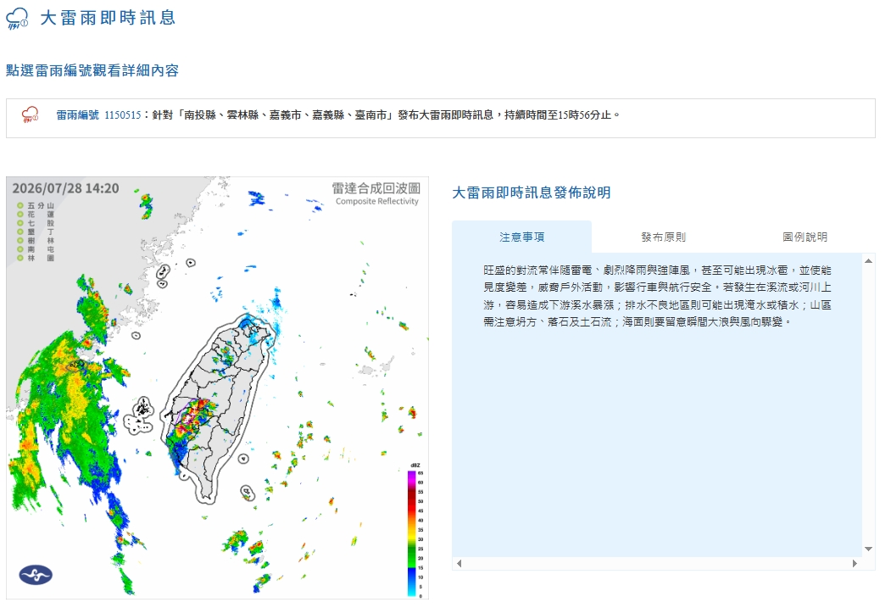The width and height of the screenshot is (891, 608).
Task: Click the thunderstorm cloud icon beside page title
Action: 17,18
